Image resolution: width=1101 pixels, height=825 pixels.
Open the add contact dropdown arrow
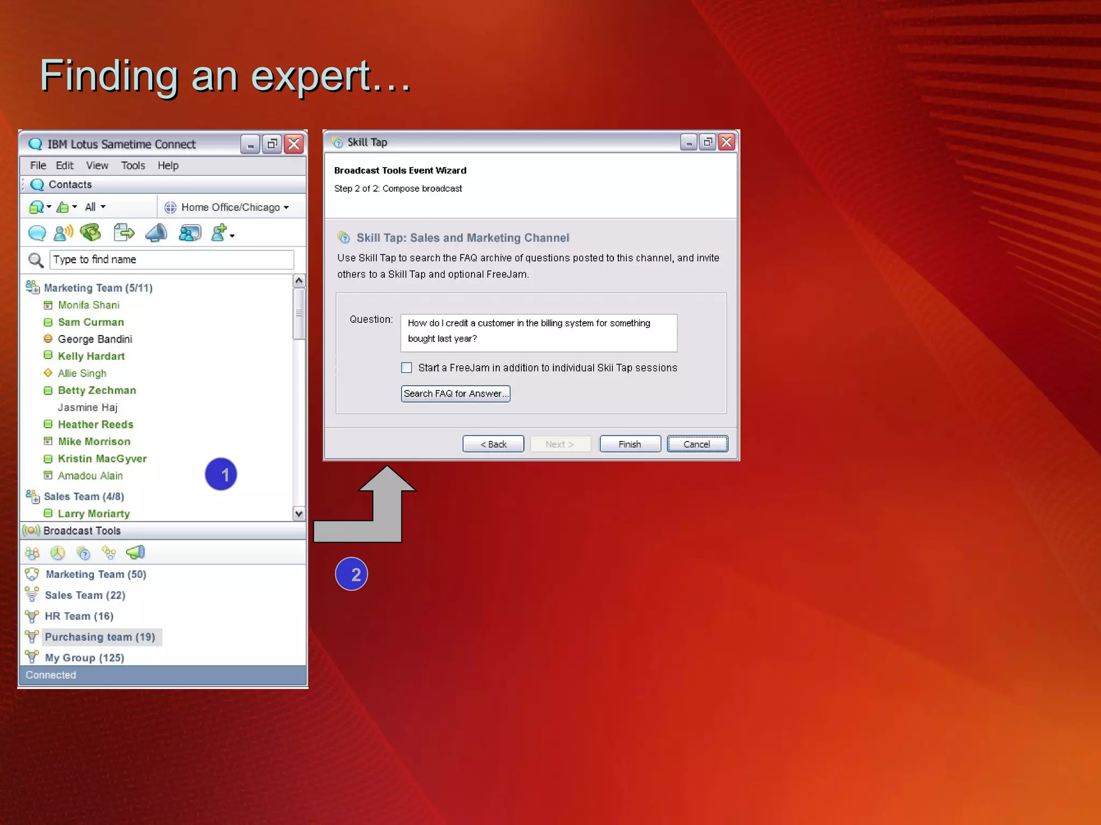pos(232,236)
